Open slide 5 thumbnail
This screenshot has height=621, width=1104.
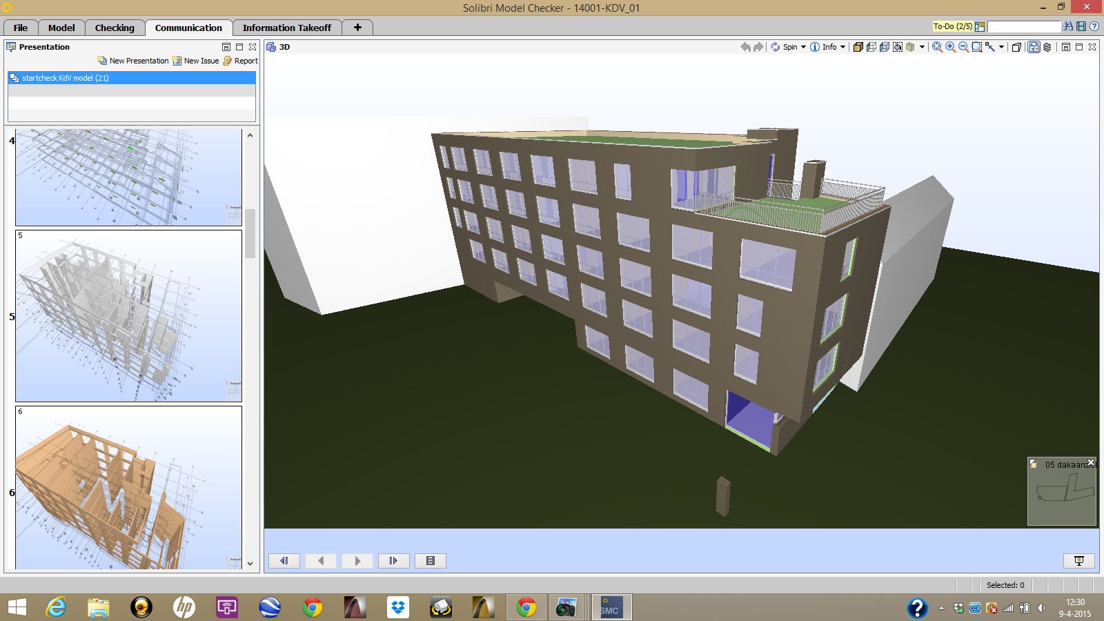point(128,316)
